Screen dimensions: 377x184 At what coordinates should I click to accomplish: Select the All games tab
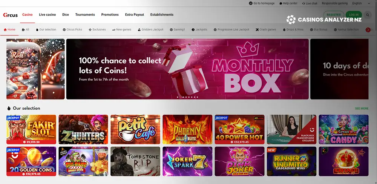point(25,29)
